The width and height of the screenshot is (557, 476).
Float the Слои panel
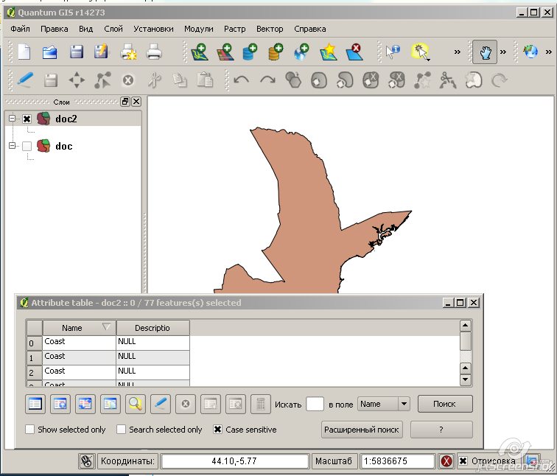pos(125,102)
